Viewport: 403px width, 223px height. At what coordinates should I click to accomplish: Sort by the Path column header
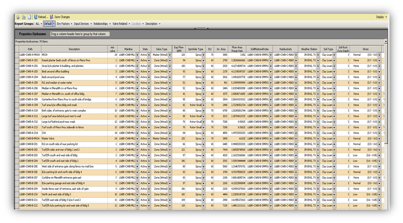point(30,49)
